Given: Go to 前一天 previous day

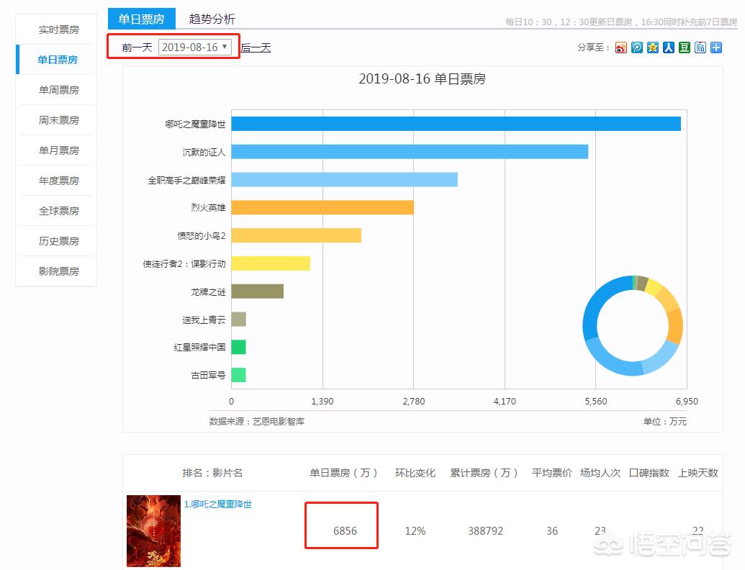Looking at the screenshot, I should click(x=137, y=47).
